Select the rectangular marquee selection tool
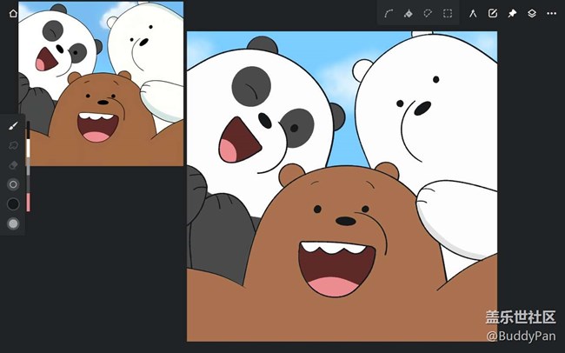Screen dimensions: 565x353 (448, 14)
